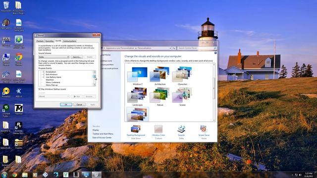Viewport: 317px width, 178px height.
Task: Open the Rockstar Games Social Club icon
Action: (19, 128)
